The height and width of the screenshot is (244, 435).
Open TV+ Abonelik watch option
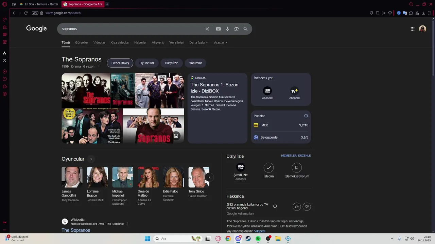tap(294, 93)
